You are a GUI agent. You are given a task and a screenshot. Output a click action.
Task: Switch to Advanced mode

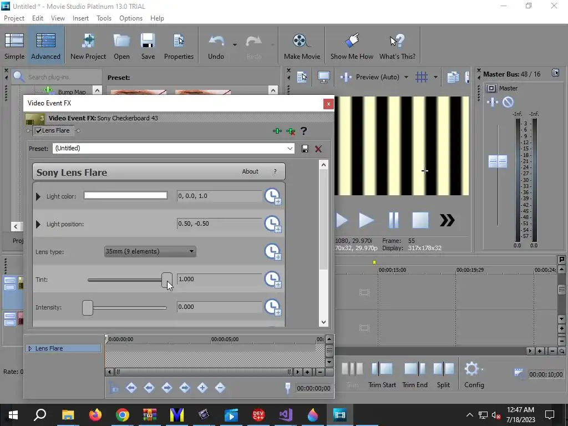[x=45, y=46]
